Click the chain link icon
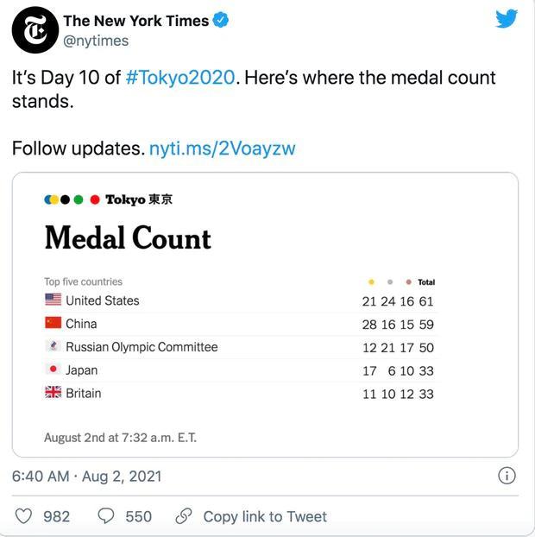 tap(183, 516)
